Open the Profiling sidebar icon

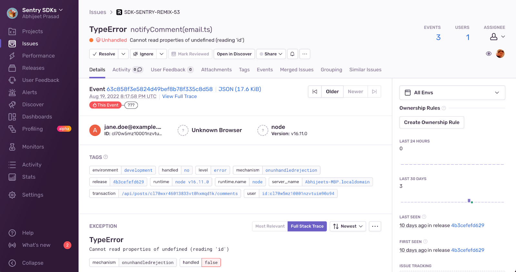click(x=12, y=129)
